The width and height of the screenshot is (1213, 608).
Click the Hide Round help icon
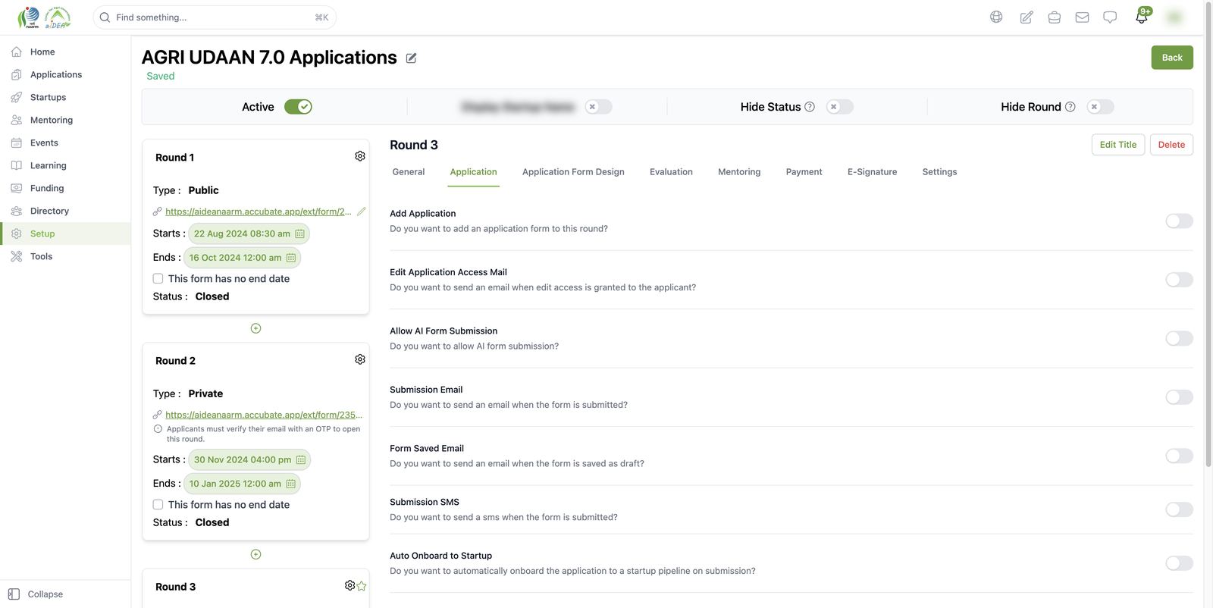pyautogui.click(x=1070, y=107)
